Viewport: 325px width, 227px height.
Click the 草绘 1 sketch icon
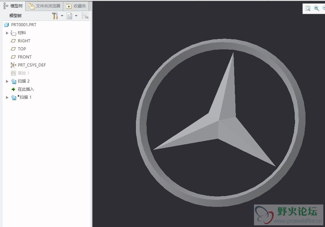(x=13, y=73)
